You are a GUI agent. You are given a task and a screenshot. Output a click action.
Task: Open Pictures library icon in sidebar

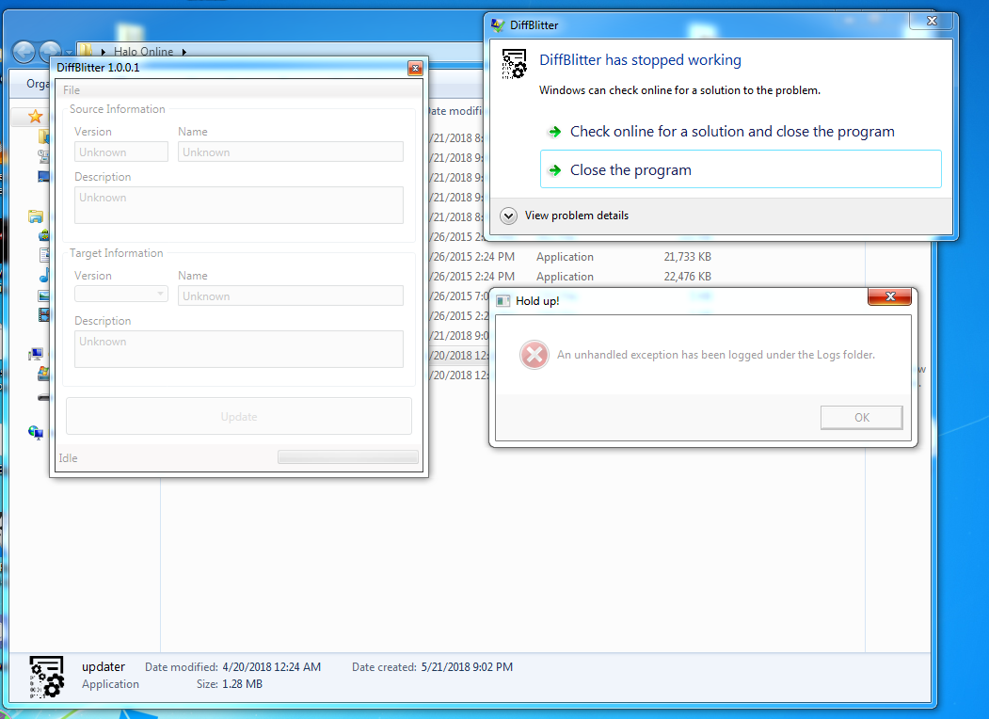coord(44,296)
